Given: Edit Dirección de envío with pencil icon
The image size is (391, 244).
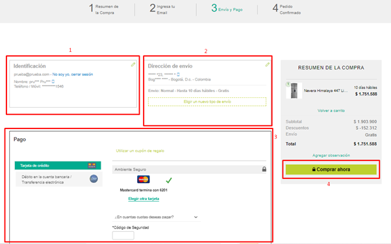Looking at the screenshot, I should (268, 64).
